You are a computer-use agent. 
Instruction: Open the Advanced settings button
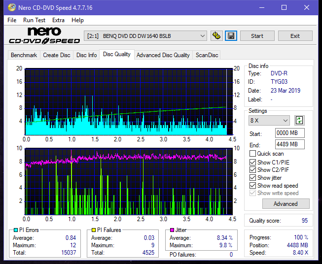tap(286, 204)
